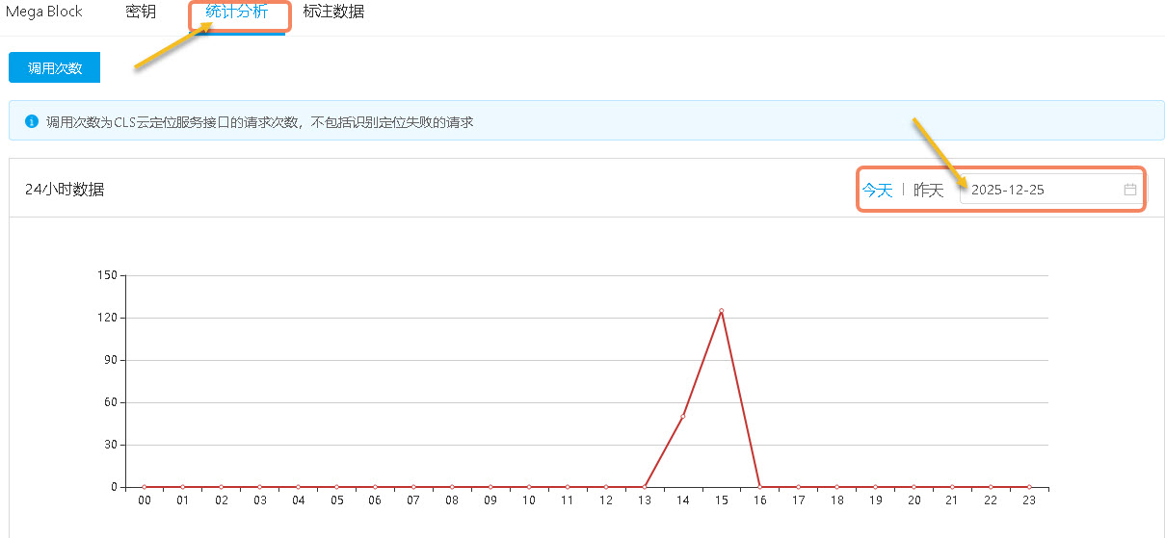Select the chart data point at hour 14
The height and width of the screenshot is (538, 1165).
[x=682, y=417]
